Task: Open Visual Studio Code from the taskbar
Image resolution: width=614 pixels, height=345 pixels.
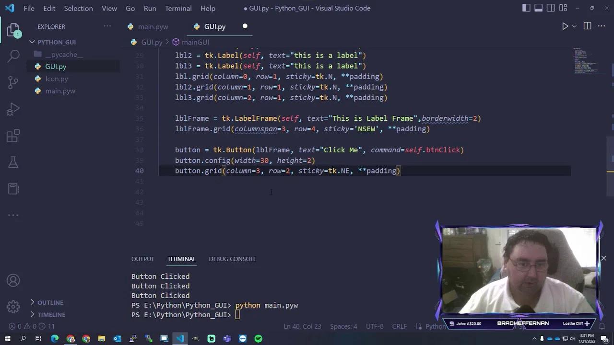Action: [x=180, y=338]
